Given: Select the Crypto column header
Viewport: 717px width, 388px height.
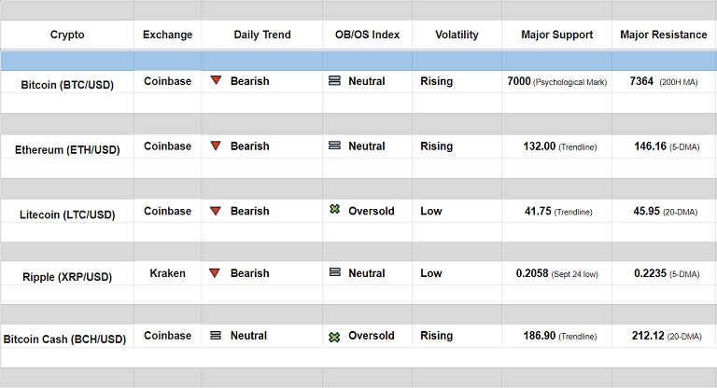Looking at the screenshot, I should click(67, 35).
